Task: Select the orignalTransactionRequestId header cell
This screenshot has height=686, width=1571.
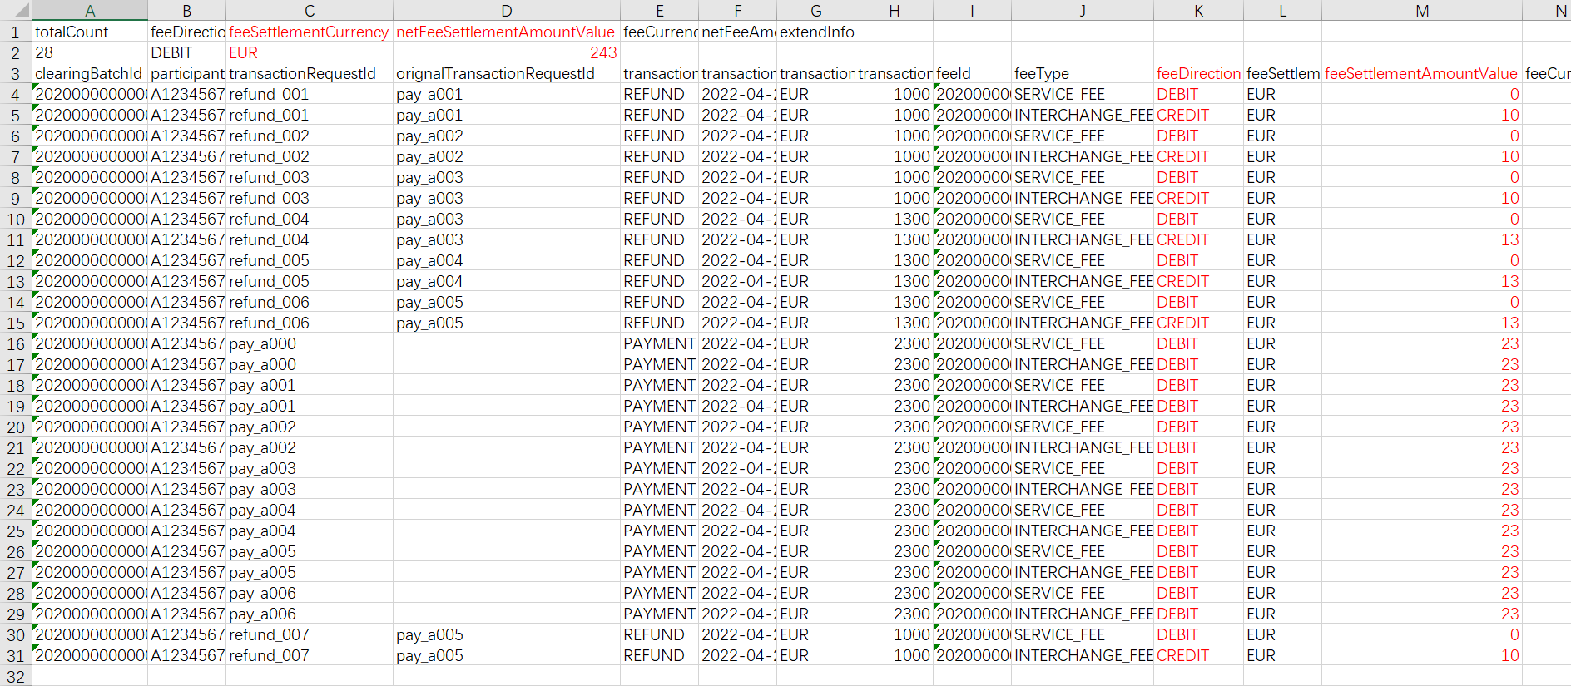Action: pos(496,73)
